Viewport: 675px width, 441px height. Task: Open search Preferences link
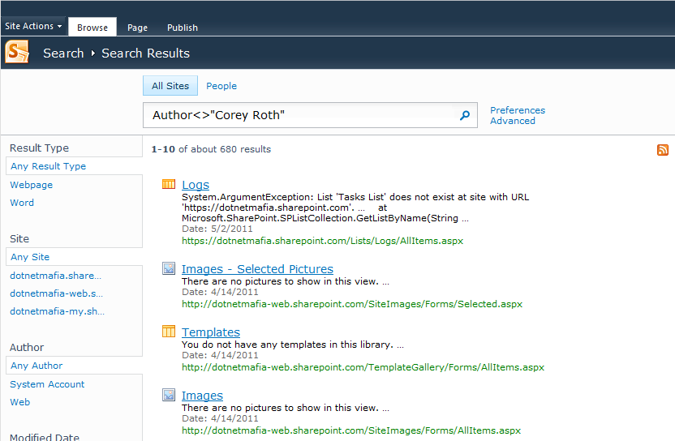pyautogui.click(x=518, y=110)
